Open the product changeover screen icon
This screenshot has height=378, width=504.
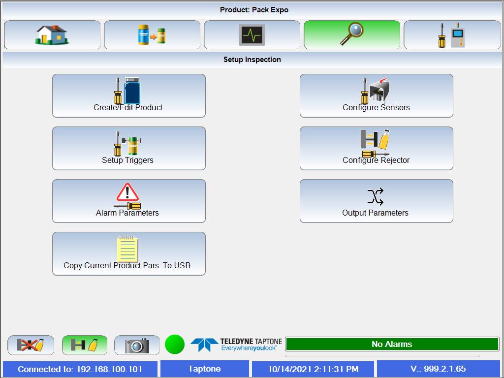coord(152,34)
